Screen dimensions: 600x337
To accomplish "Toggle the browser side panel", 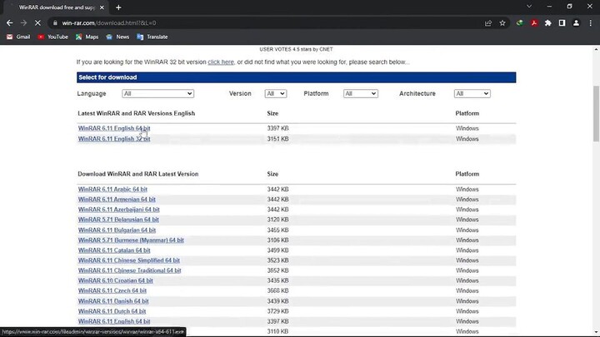I will (562, 23).
